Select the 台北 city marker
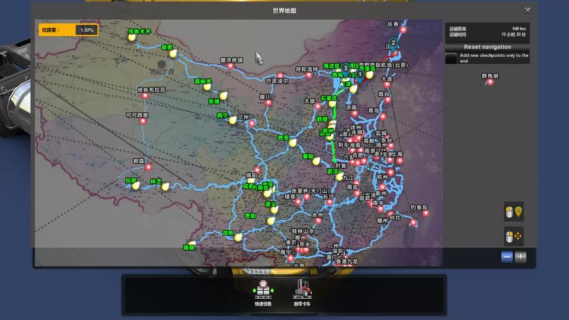 pyautogui.click(x=413, y=223)
